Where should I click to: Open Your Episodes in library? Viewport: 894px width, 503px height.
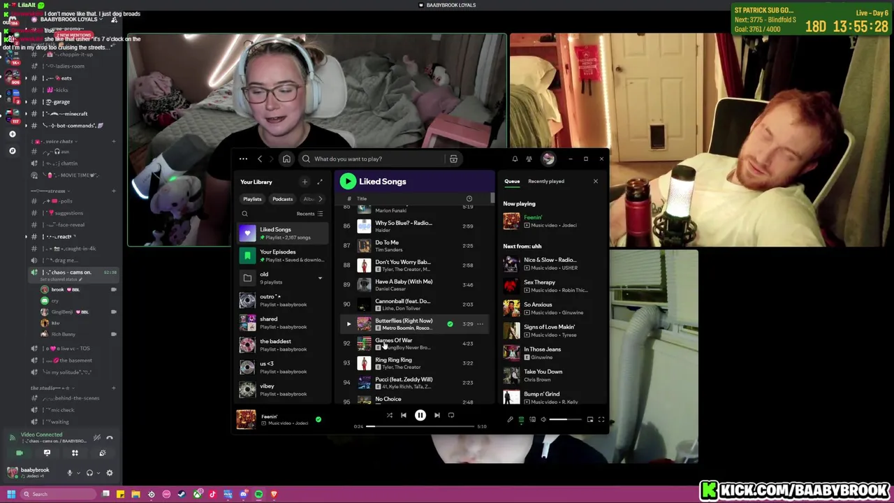282,256
